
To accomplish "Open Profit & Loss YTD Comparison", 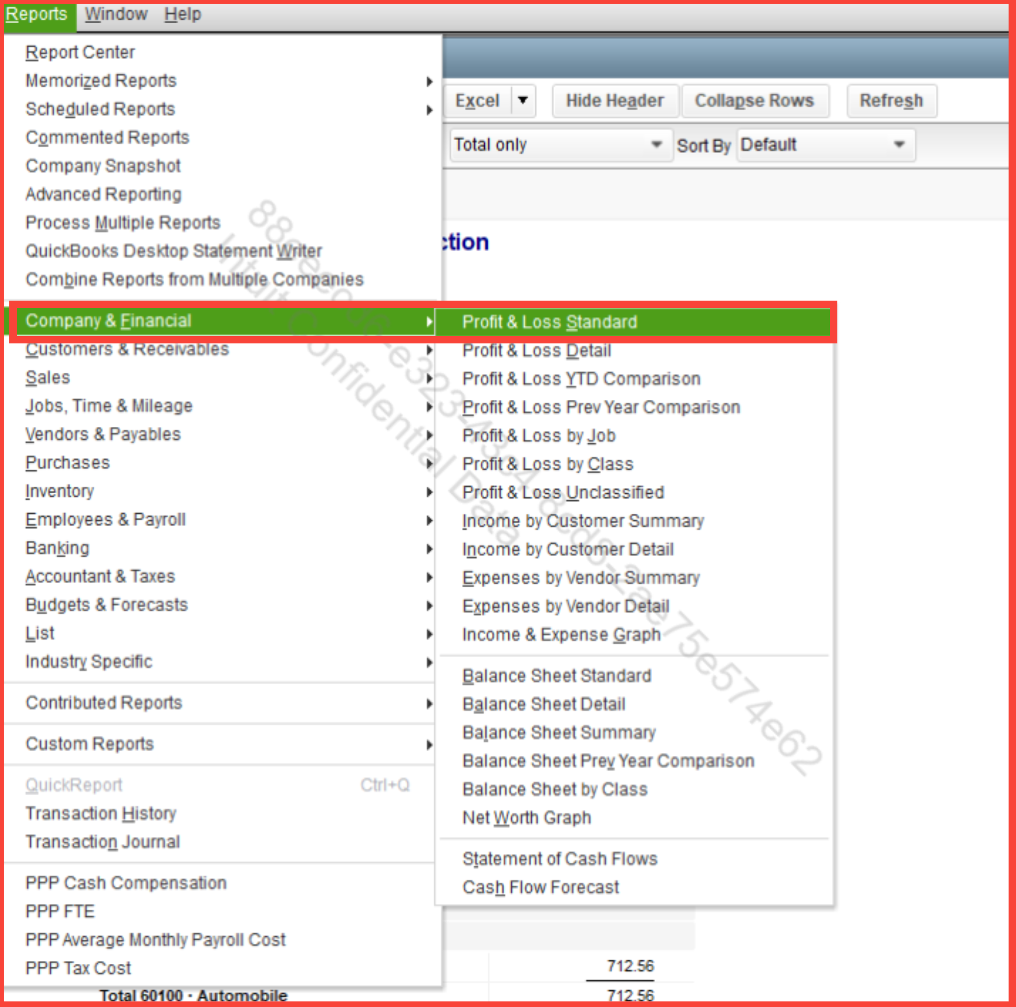I will tap(581, 379).
